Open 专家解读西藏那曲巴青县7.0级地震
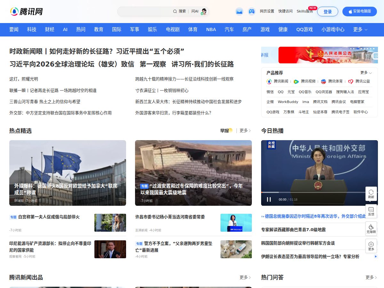Viewport: 384px width, 288px height. (293, 230)
